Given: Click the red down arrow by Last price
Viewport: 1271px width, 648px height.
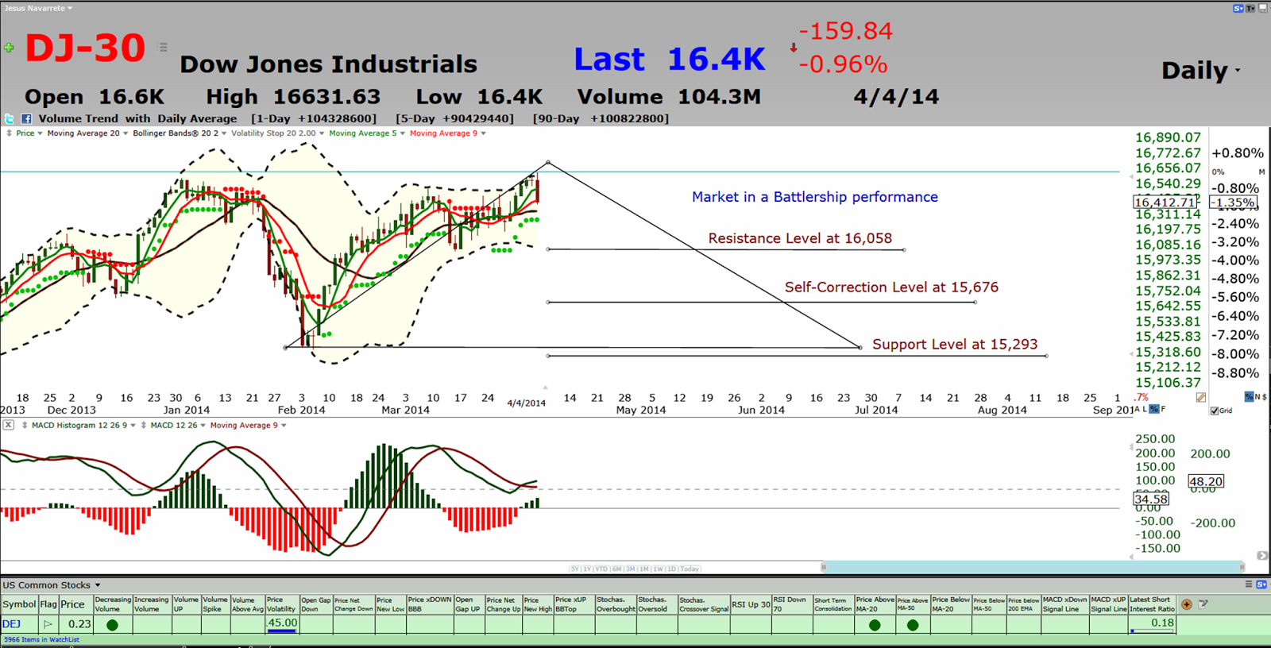Looking at the screenshot, I should coord(793,48).
